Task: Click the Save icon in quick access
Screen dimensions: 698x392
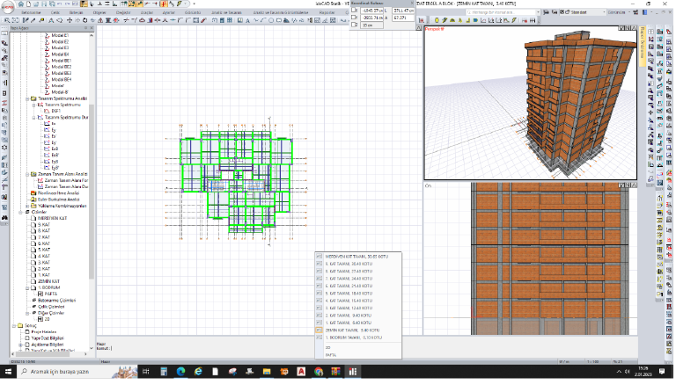Action: 43,4
